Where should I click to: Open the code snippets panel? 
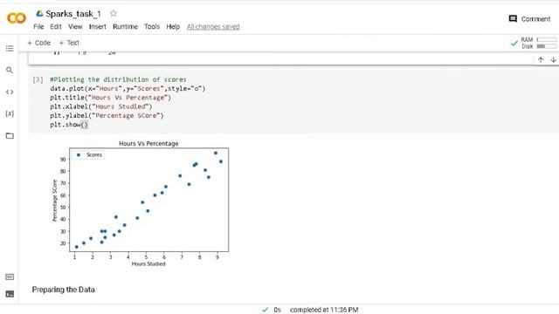pos(10,92)
